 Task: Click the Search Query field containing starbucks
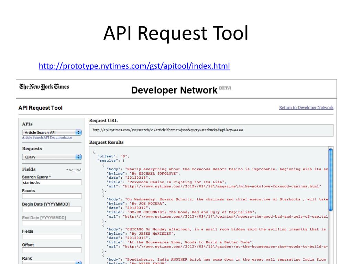click(52, 183)
